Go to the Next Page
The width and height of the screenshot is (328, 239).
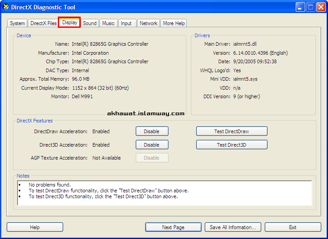tap(173, 227)
